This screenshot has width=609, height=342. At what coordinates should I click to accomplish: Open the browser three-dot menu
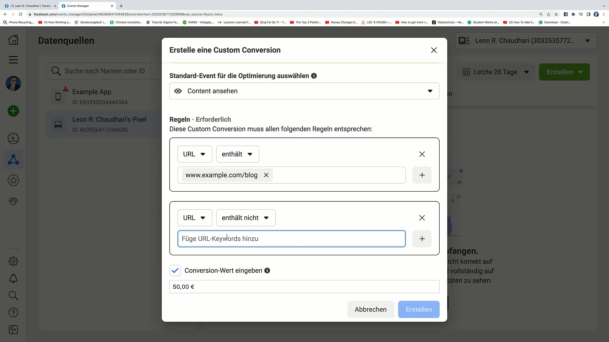[x=604, y=14]
